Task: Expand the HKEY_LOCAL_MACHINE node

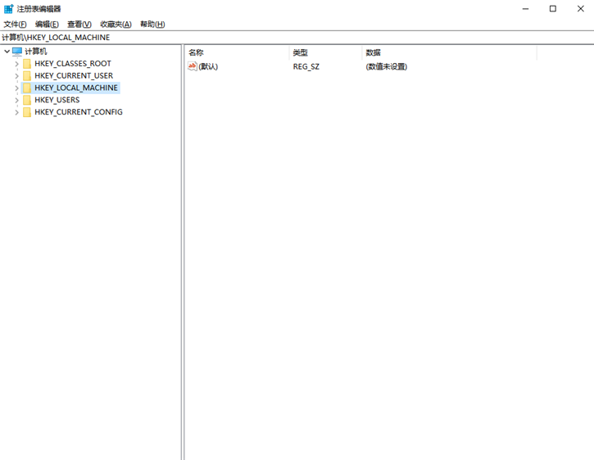Action: 16,88
